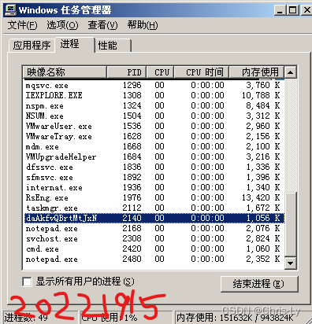Click the scrollbar up arrow
Viewport: 312px width, 324px height.
[290, 72]
